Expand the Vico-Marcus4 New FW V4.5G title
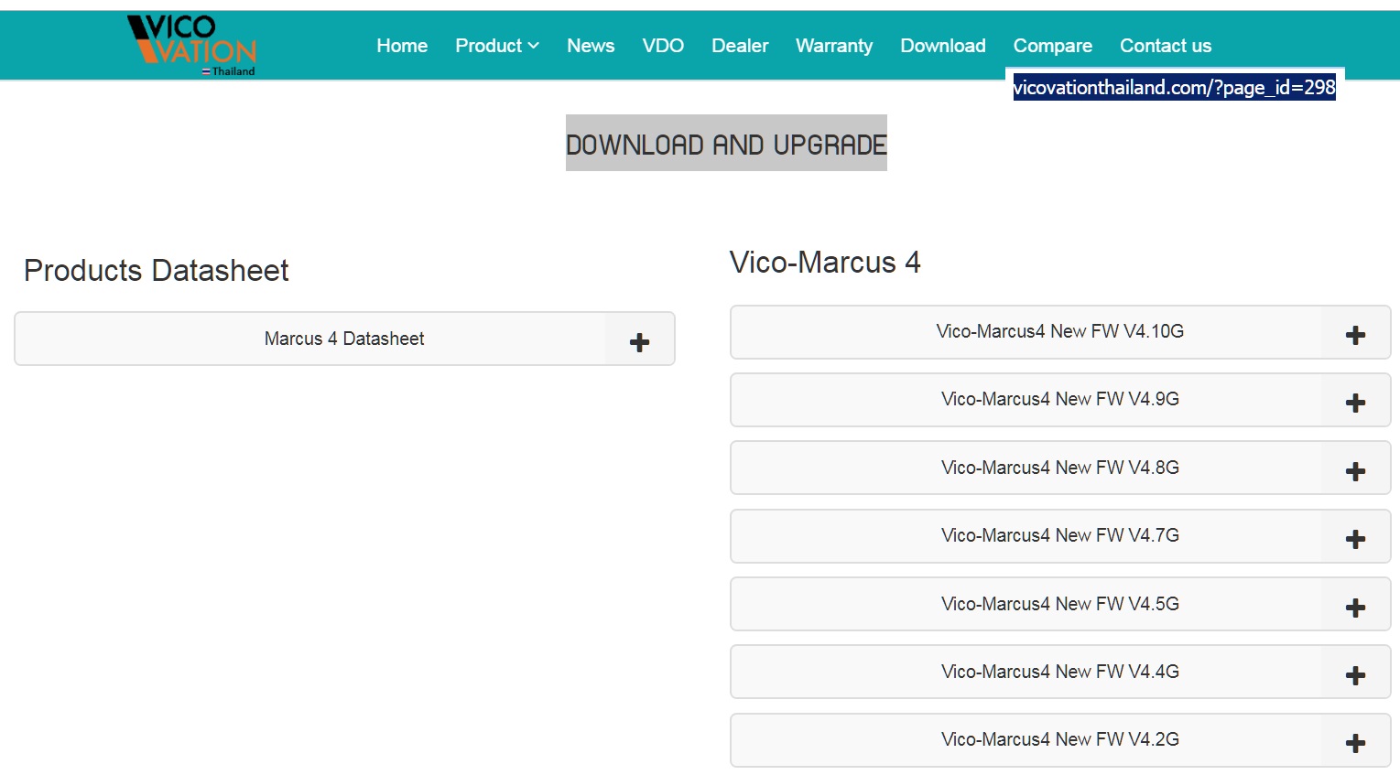 [x=1059, y=604]
